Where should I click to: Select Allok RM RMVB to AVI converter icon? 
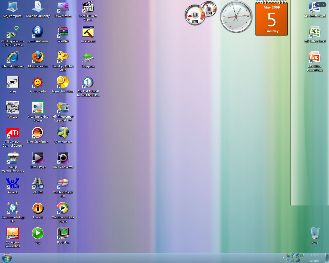click(x=88, y=87)
